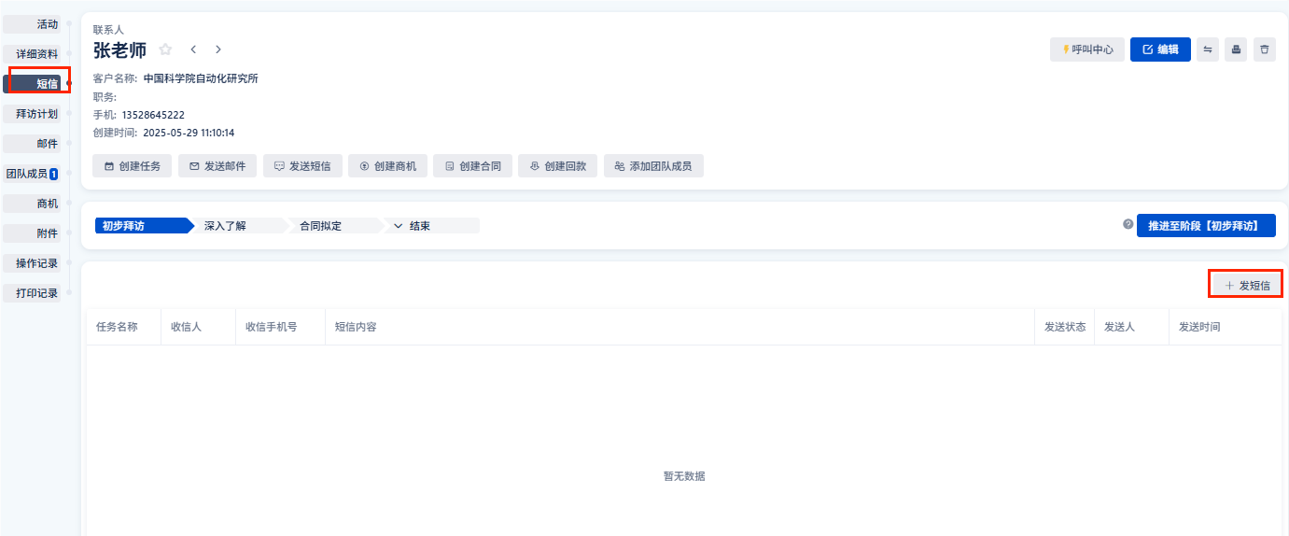
Task: Click phone number 13528645222
Action: tap(153, 115)
